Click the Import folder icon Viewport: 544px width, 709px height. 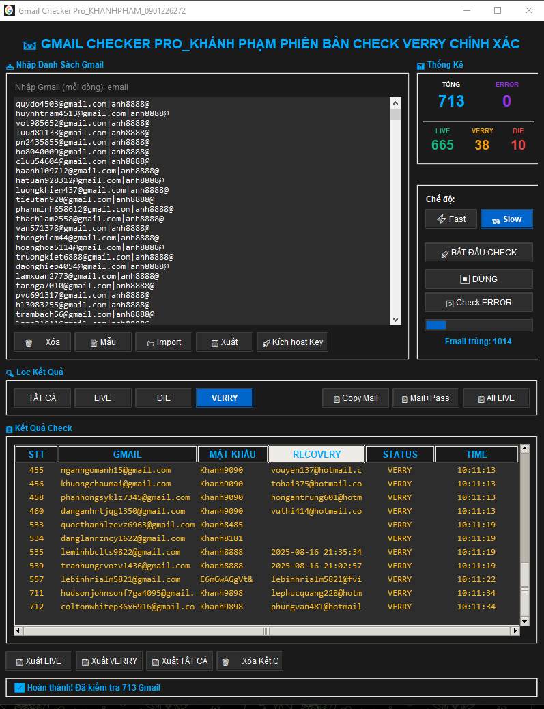coord(150,343)
